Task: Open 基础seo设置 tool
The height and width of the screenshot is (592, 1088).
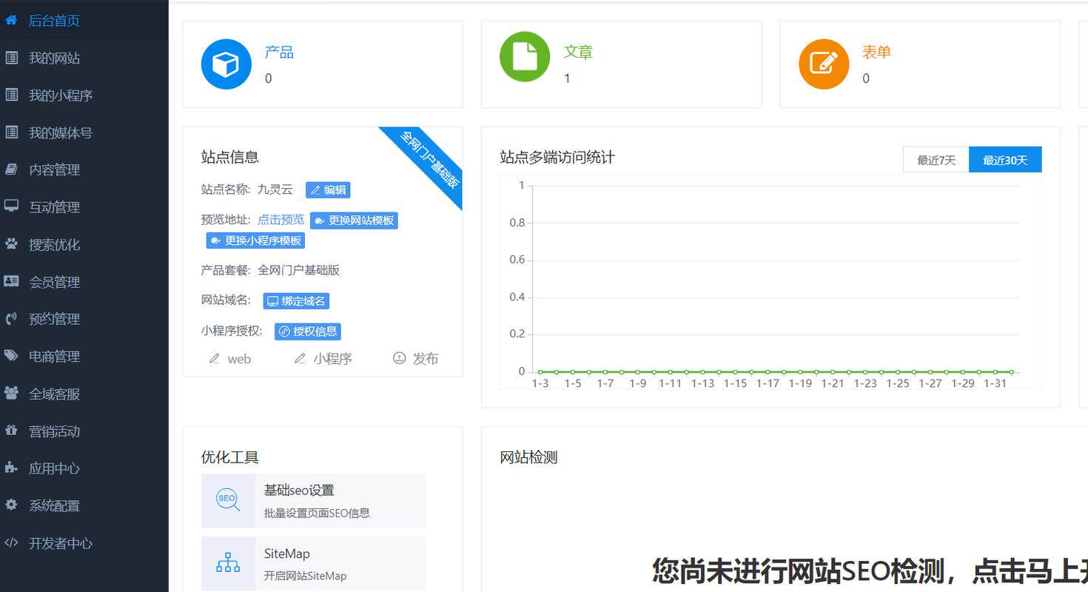Action: click(x=314, y=501)
